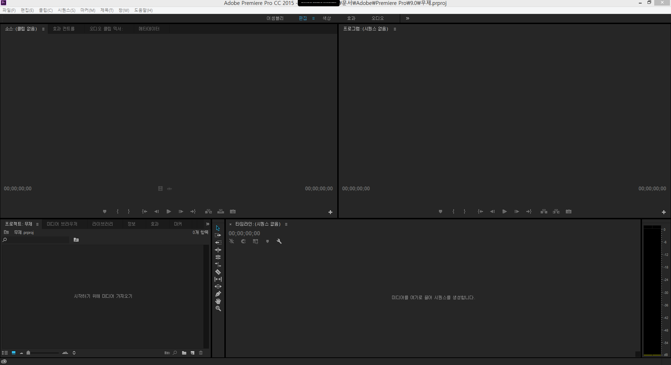Image resolution: width=671 pixels, height=365 pixels.
Task: Open the 편집 workspace menu
Action: click(313, 18)
